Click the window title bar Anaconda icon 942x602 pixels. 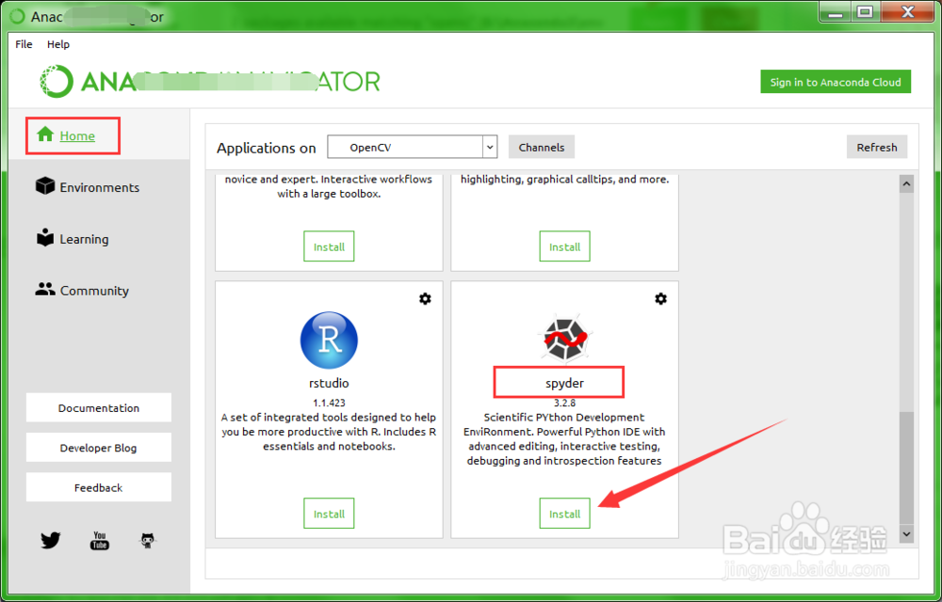(17, 16)
